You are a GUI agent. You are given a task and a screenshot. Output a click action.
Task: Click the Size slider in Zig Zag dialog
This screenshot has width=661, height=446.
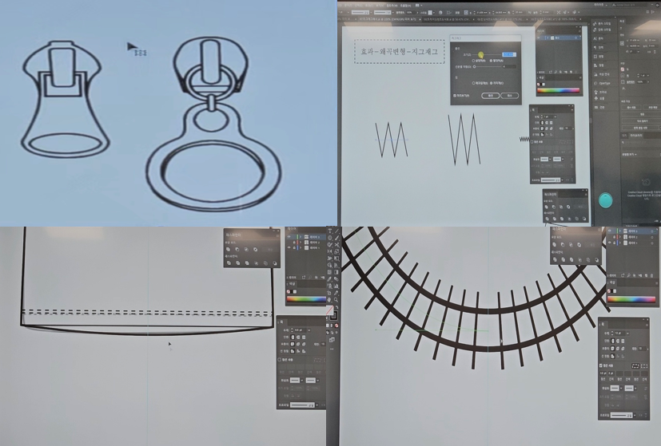click(482, 54)
